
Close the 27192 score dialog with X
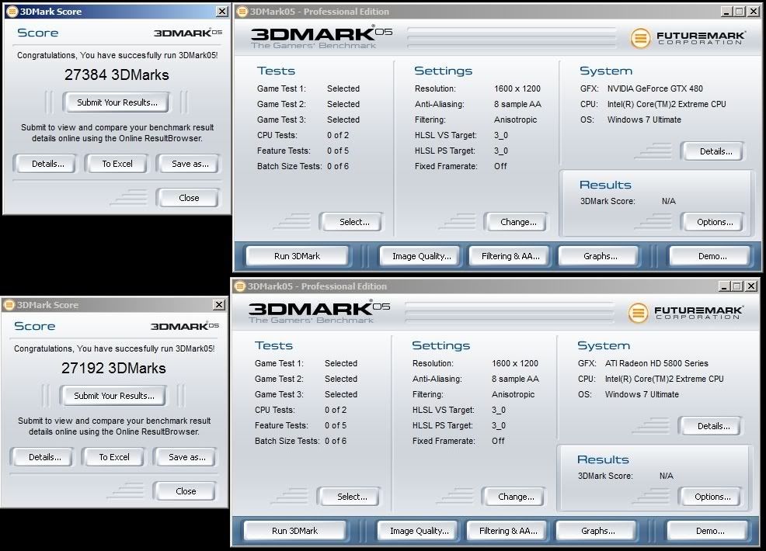pos(219,305)
